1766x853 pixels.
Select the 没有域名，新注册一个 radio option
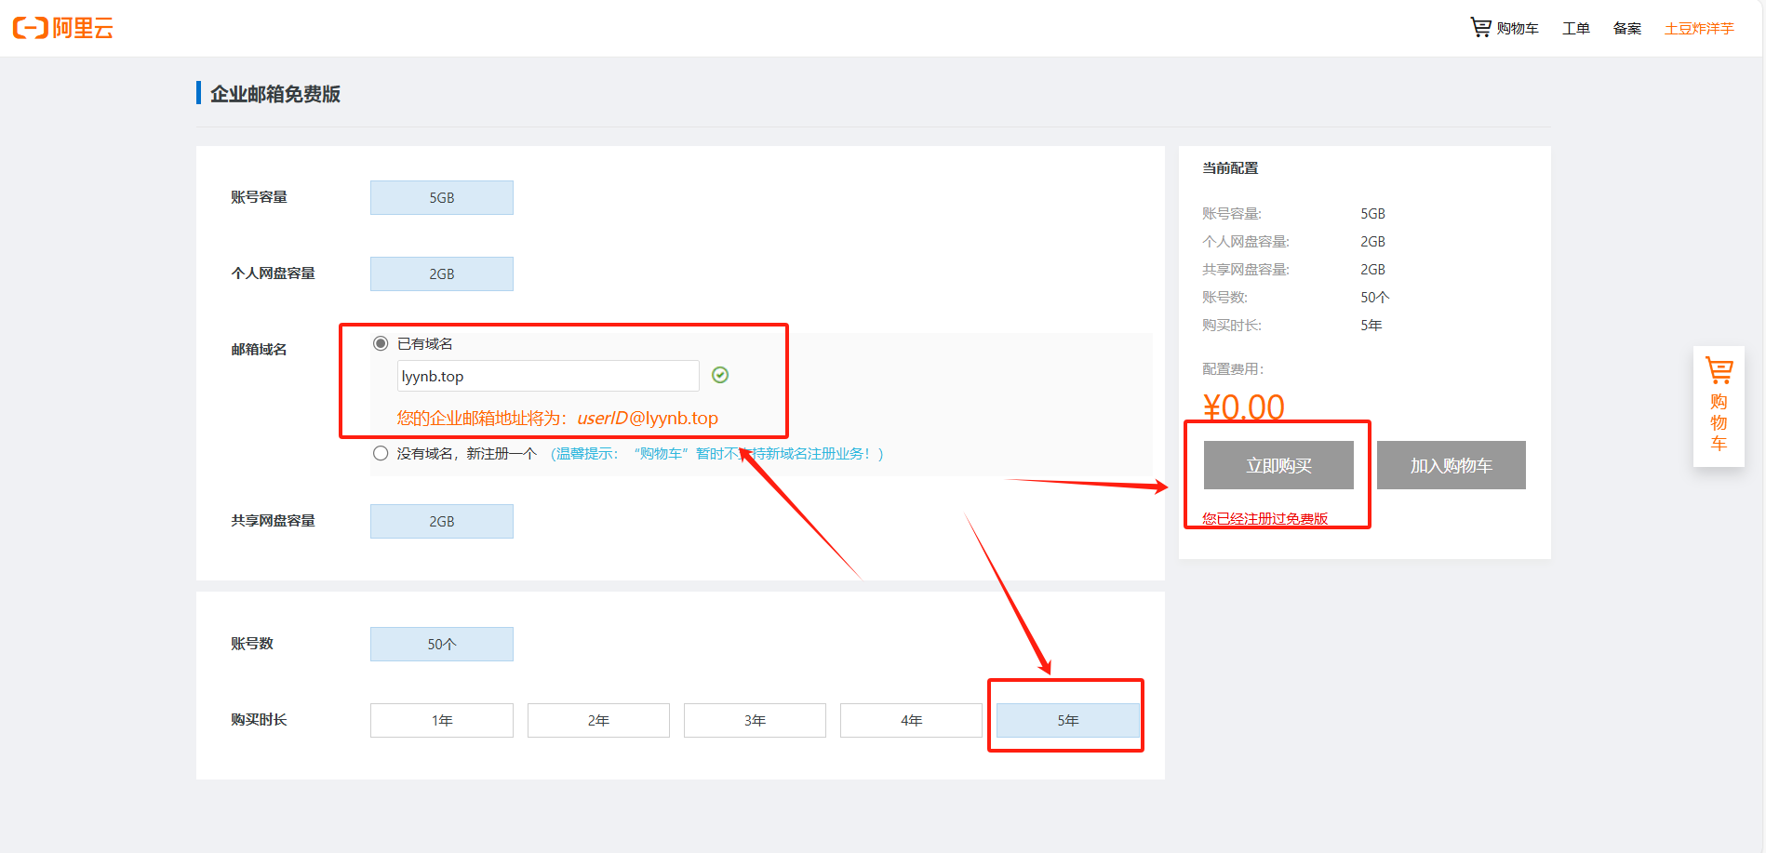click(x=381, y=453)
